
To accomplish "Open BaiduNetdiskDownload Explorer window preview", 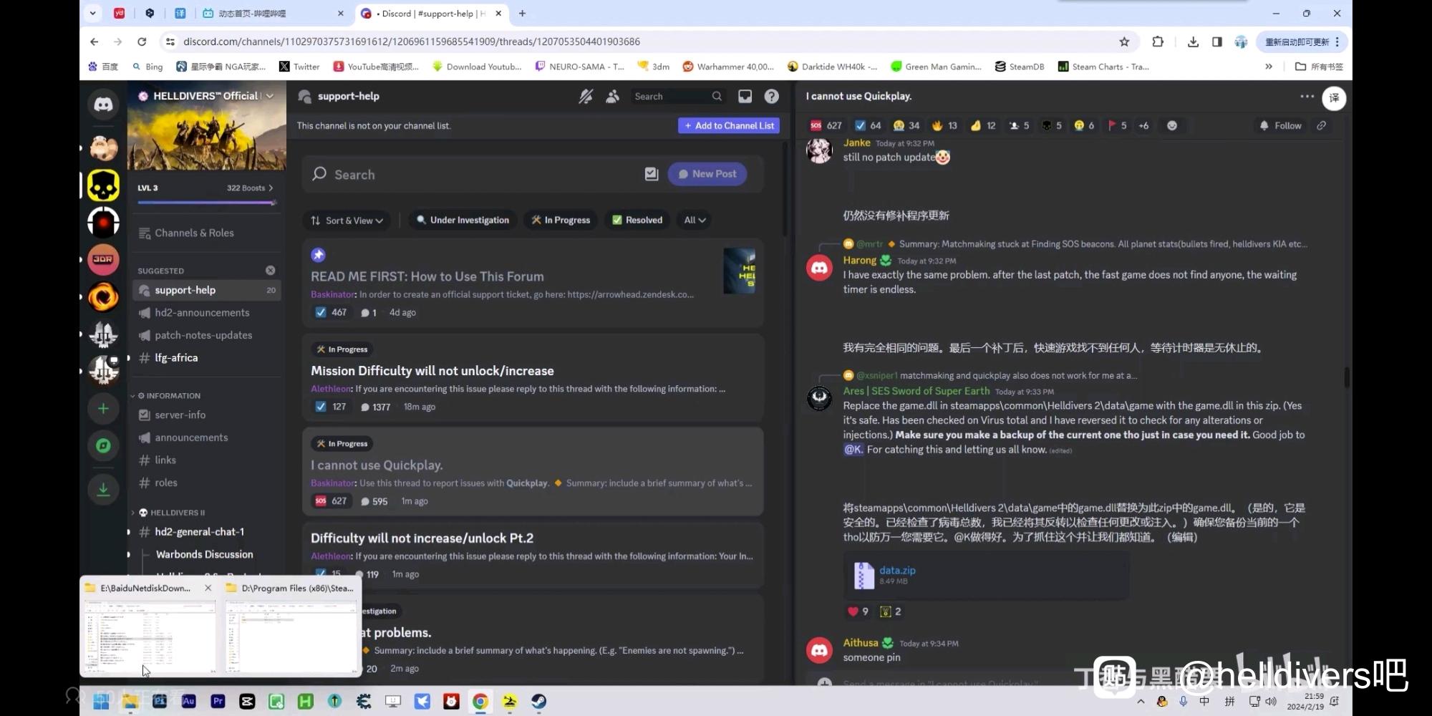I will click(x=150, y=627).
